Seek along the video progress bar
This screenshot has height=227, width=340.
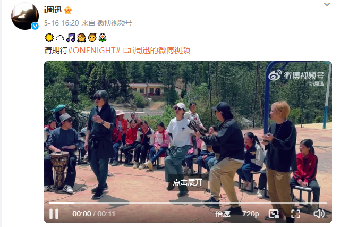188,203
